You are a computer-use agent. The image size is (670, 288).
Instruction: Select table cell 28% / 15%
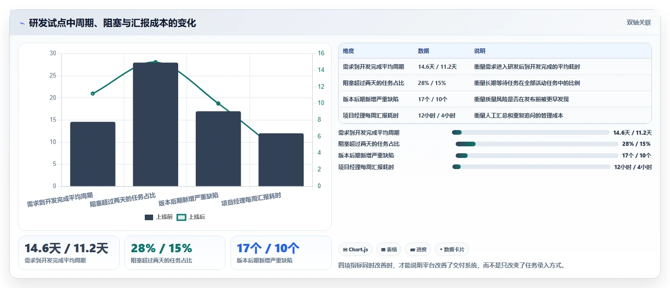tap(432, 83)
